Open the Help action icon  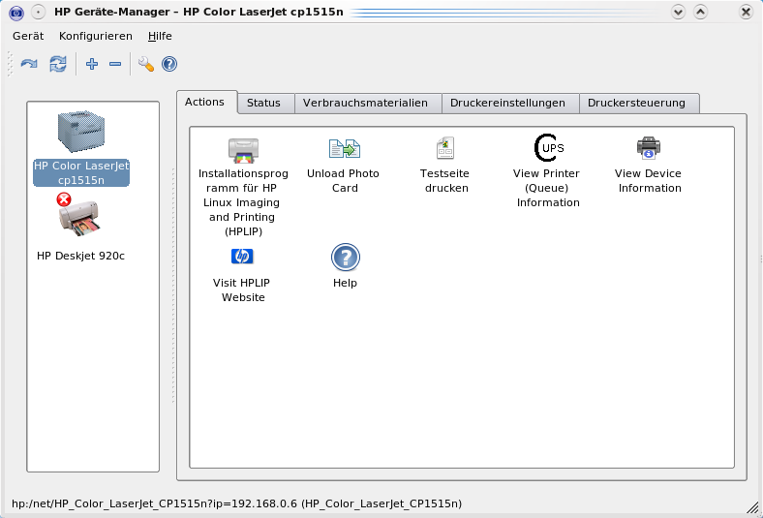pyautogui.click(x=346, y=258)
